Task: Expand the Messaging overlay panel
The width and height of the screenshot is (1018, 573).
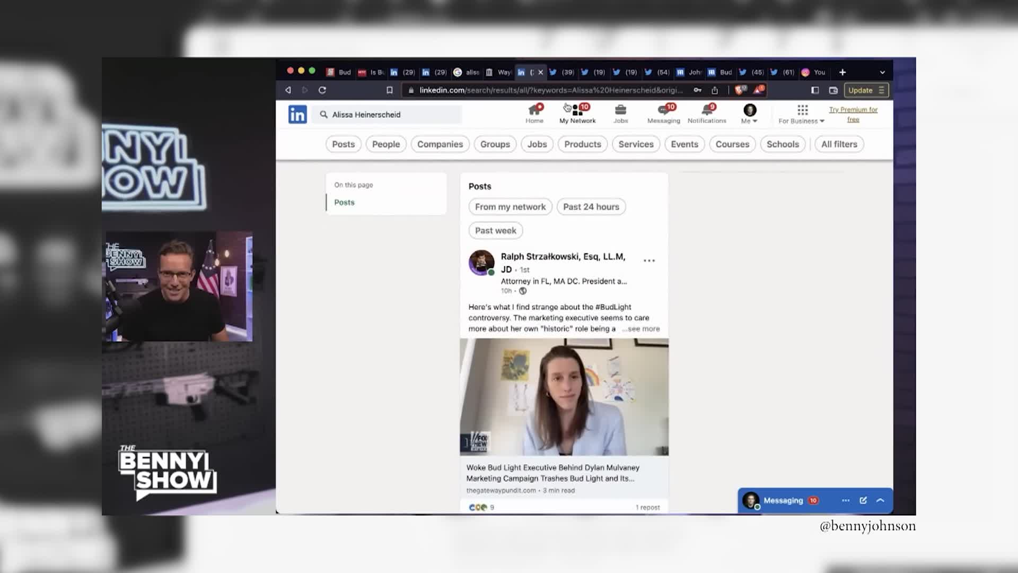Action: [x=881, y=500]
